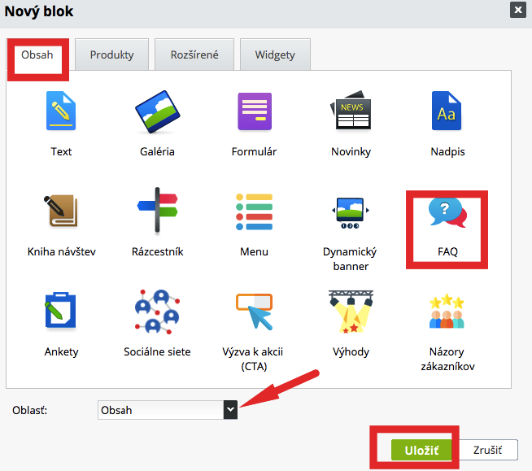Select the Sociálne siete block
This screenshot has height=471, width=532.
click(x=157, y=312)
